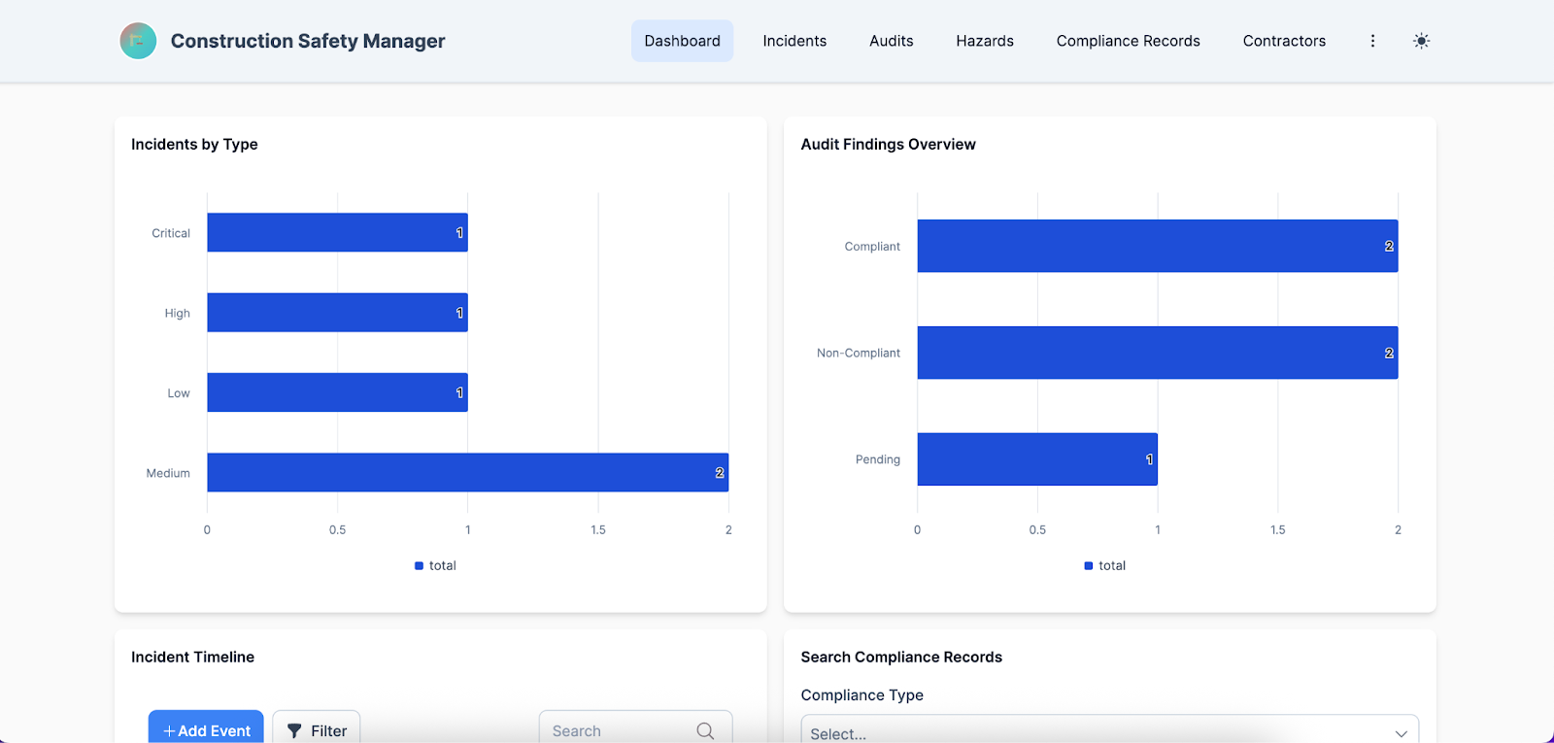
Task: Click the Incidents by Type legend color square
Action: [420, 565]
